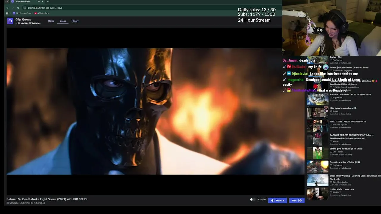This screenshot has height=214, width=381.
Task: Click the Batman Vs Deathstroke video player
Action: [155, 111]
